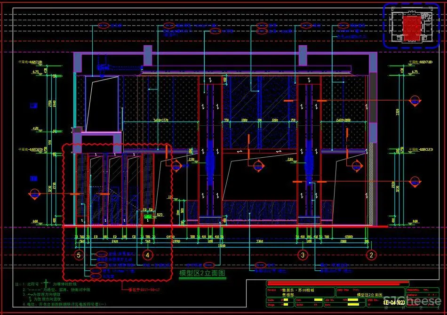Click the notes block heading 注 at bottom left
The image size is (447, 315).
[x=17, y=284]
